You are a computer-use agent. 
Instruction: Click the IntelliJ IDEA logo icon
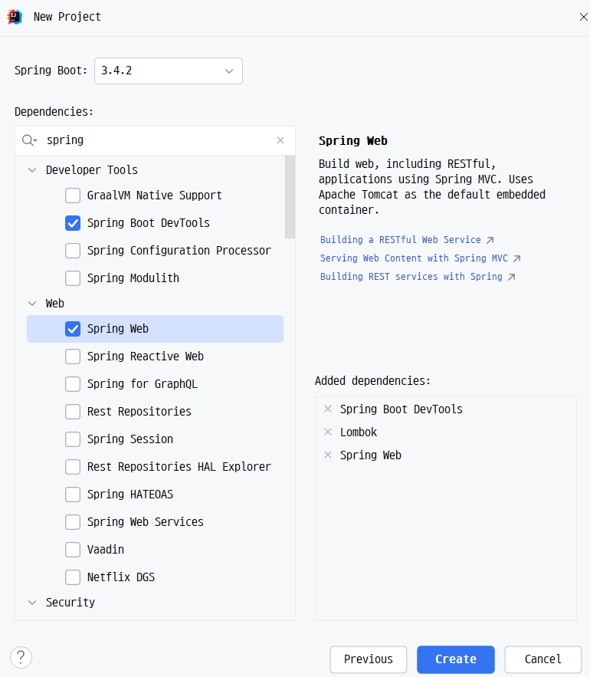click(x=15, y=17)
